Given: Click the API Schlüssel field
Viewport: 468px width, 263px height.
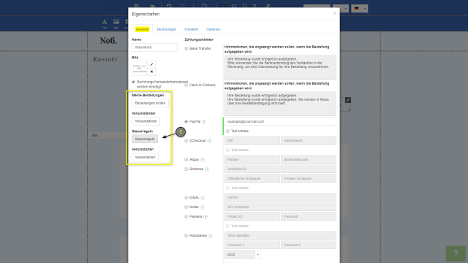Looking at the screenshot, I should (x=280, y=207).
